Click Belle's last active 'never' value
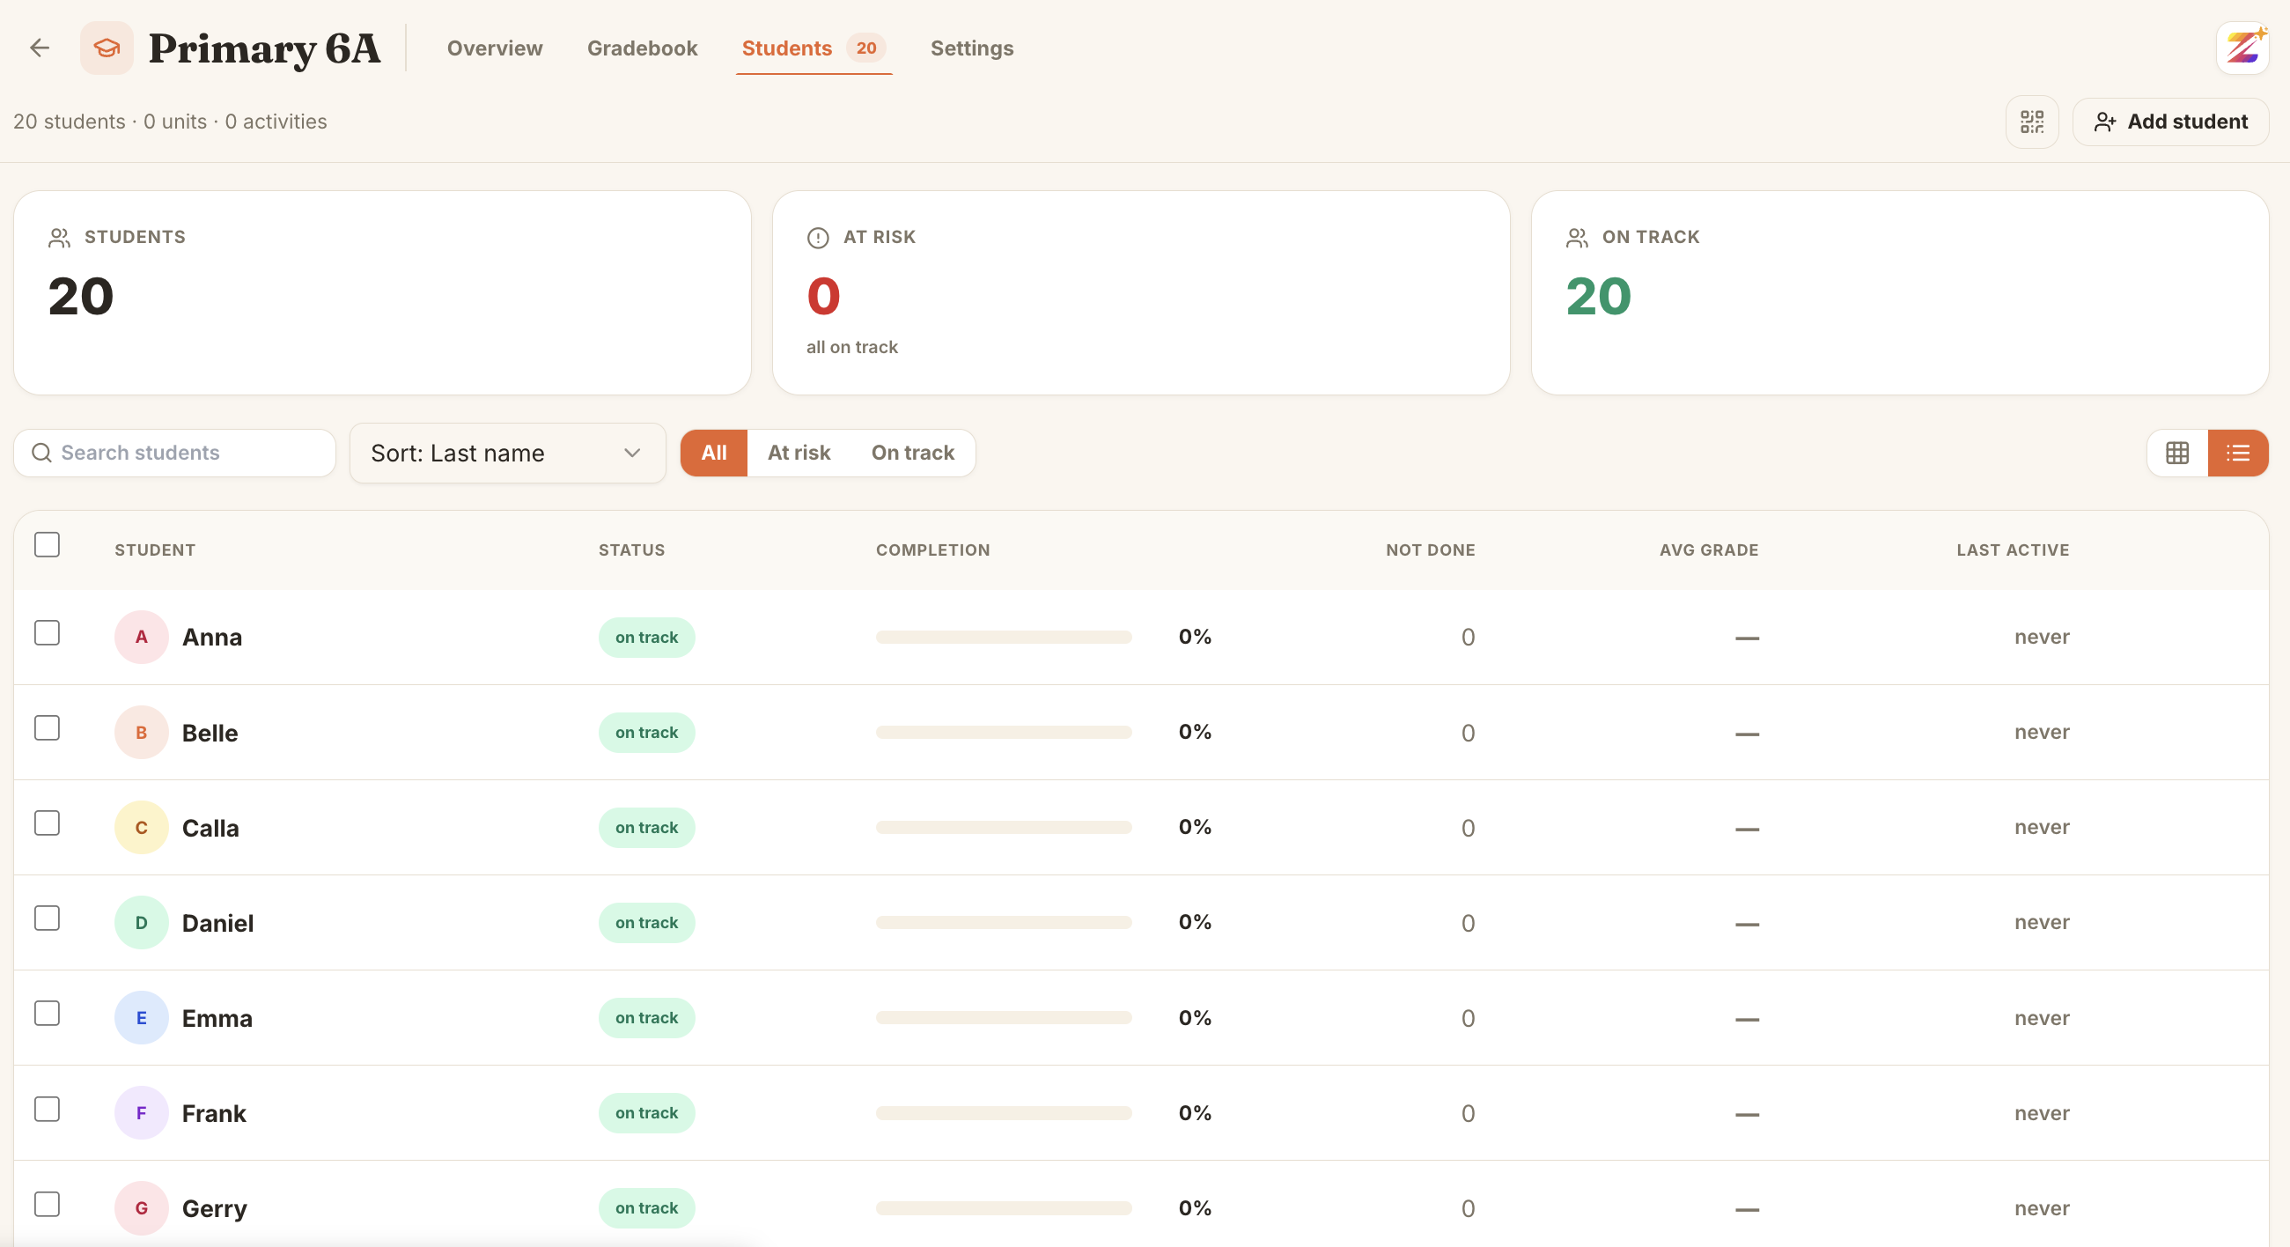The height and width of the screenshot is (1247, 2290). tap(2042, 732)
